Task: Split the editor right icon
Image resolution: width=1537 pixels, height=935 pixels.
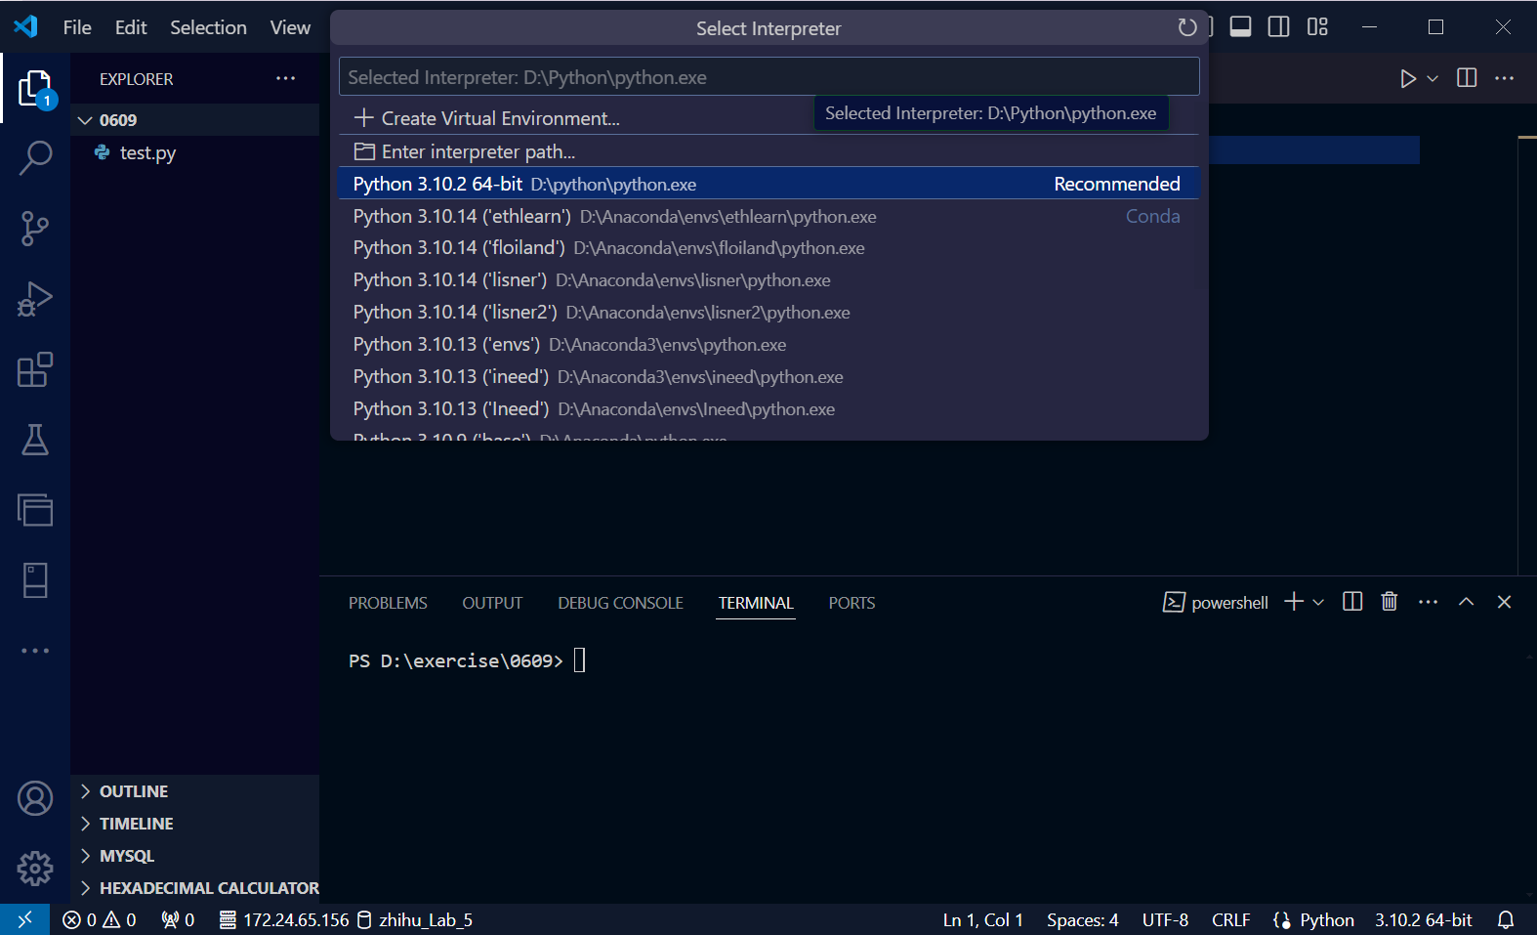Action: 1467,78
